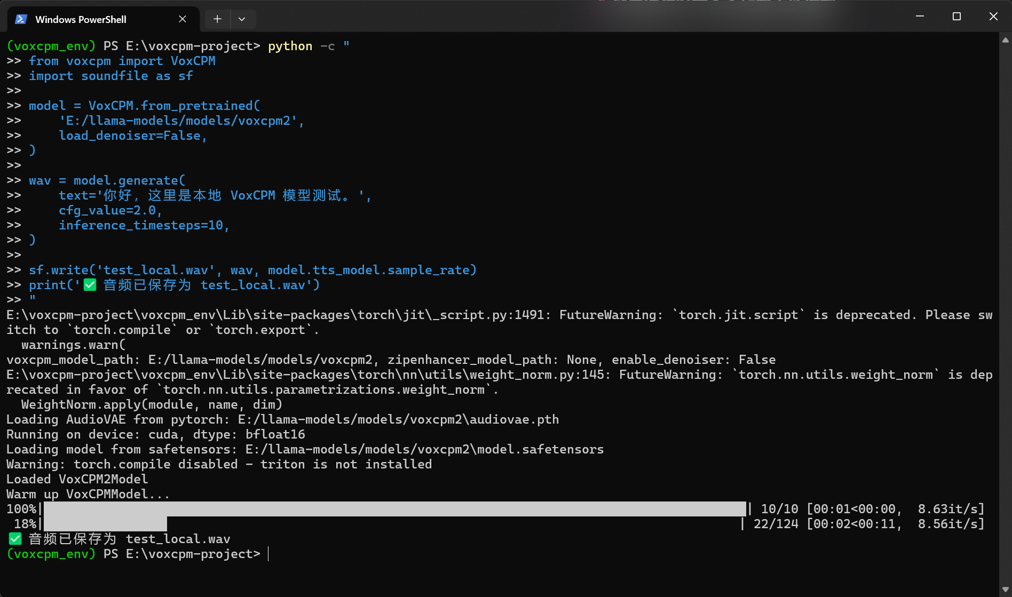Click the 'torch.compile disabled' warning line
This screenshot has width=1012, height=597.
(x=219, y=464)
